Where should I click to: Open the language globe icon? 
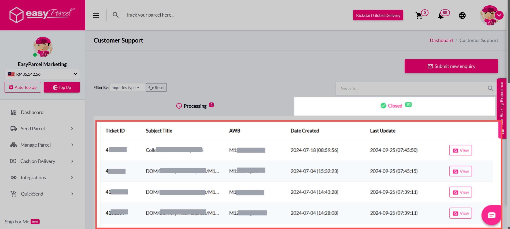[462, 16]
